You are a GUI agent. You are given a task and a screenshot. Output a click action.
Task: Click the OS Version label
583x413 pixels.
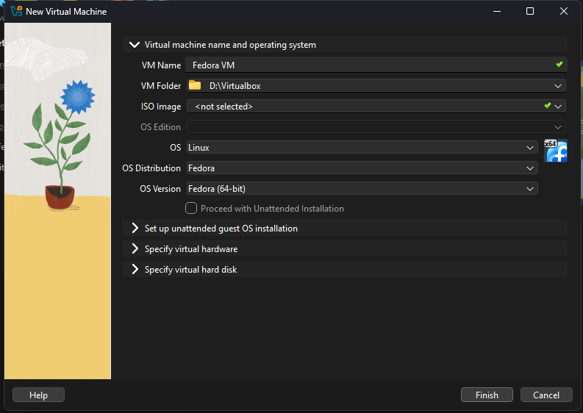(x=160, y=188)
